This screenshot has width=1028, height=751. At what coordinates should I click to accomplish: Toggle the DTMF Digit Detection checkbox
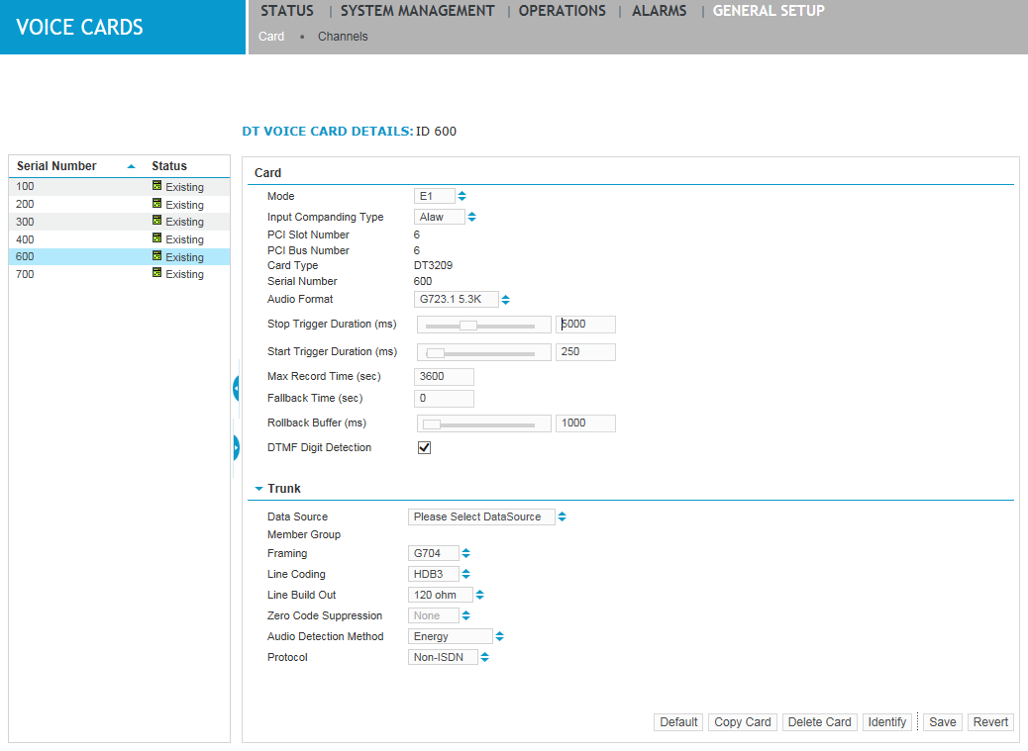pyautogui.click(x=424, y=448)
